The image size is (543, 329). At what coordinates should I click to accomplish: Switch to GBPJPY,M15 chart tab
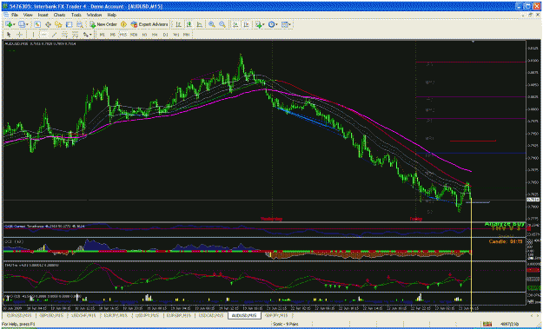point(276,315)
